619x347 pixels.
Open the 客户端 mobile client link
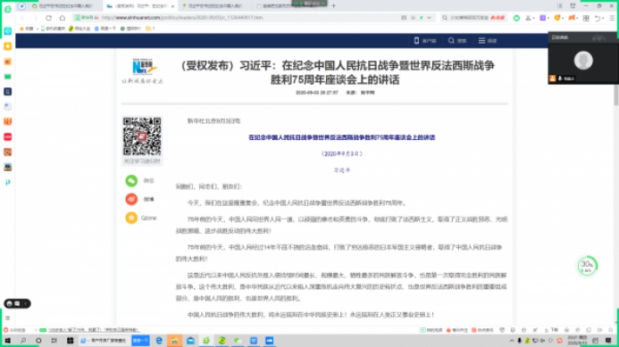pyautogui.click(x=425, y=41)
